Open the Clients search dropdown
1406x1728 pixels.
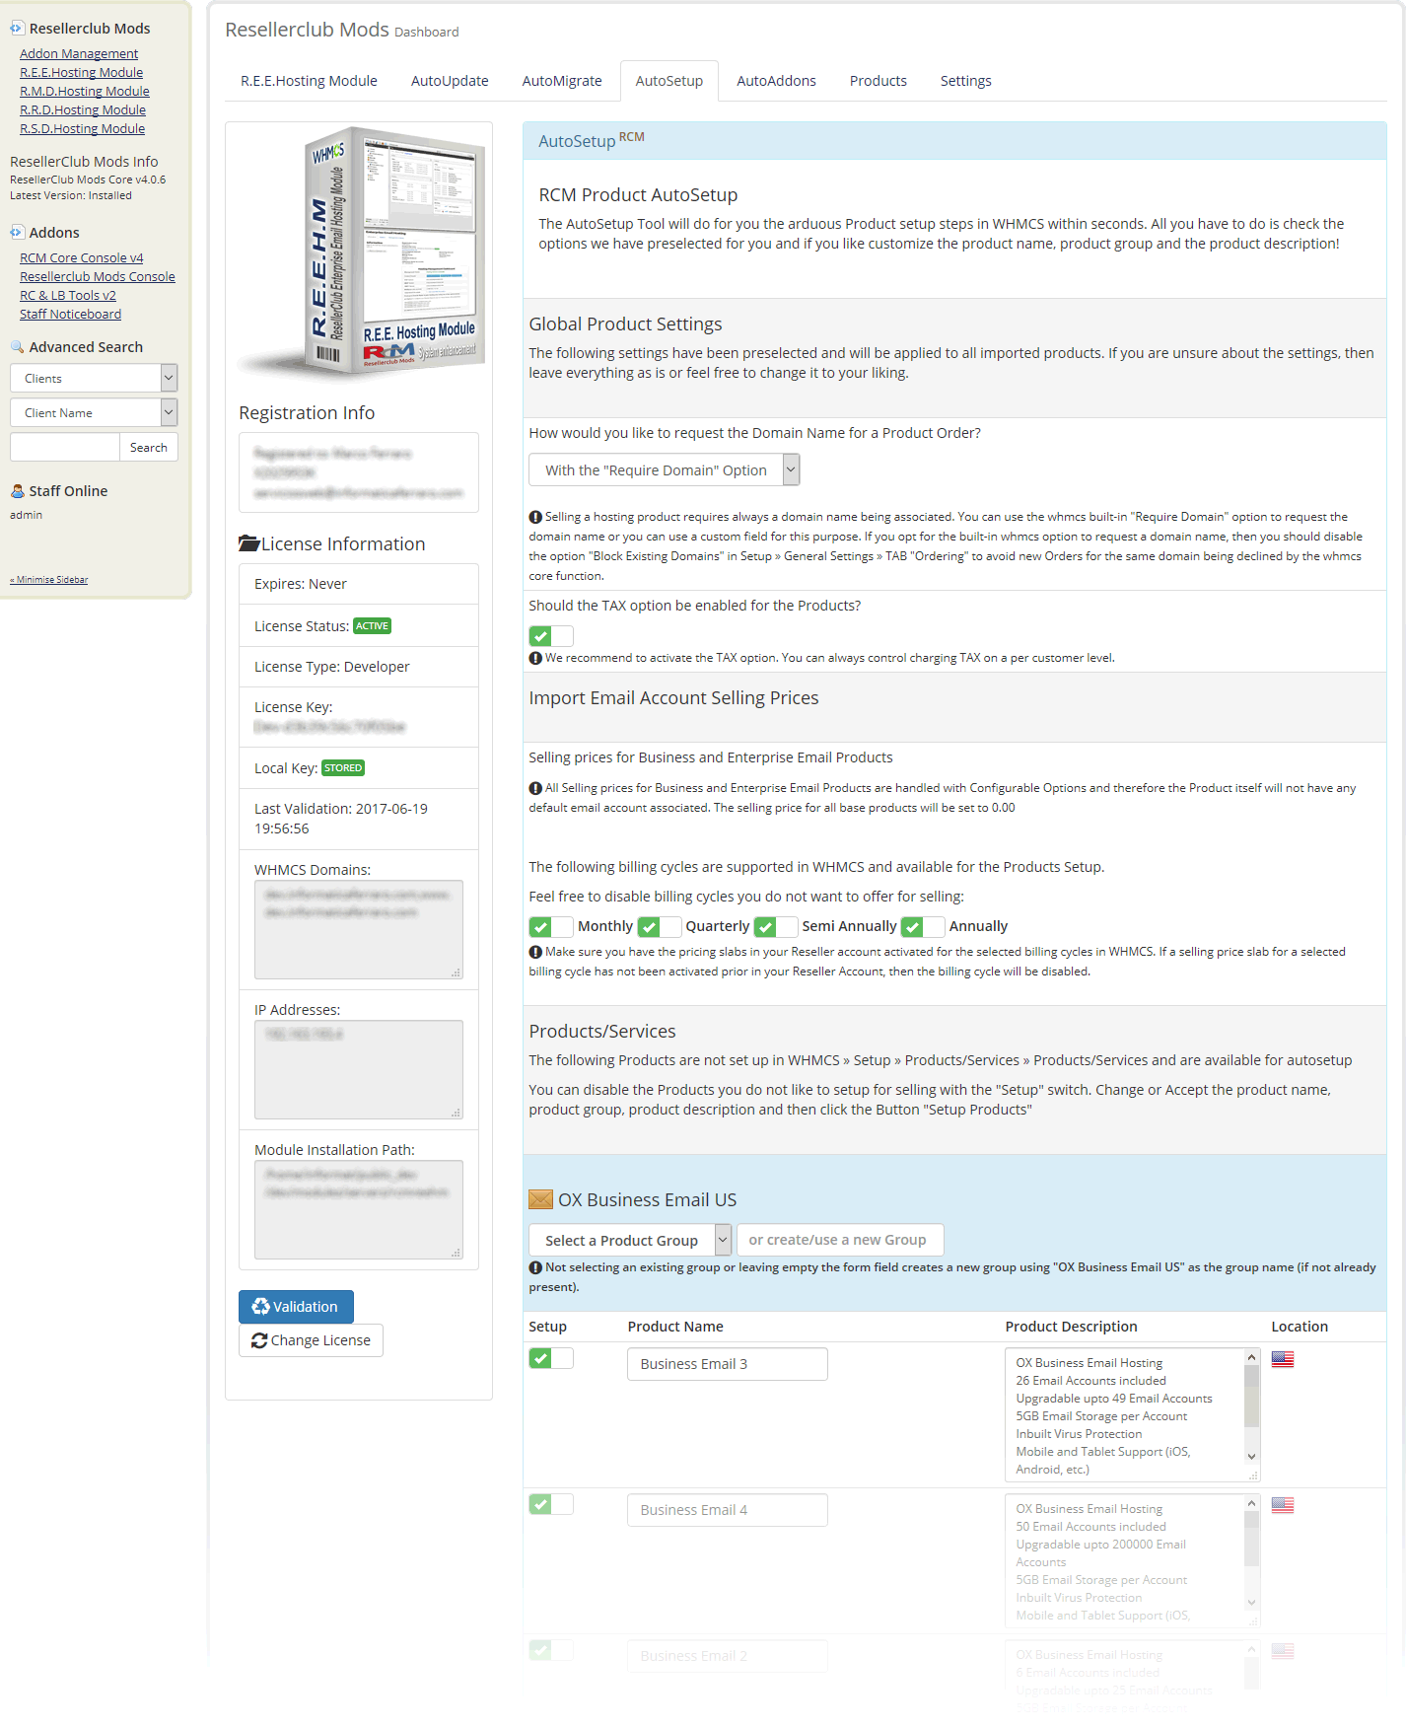(94, 378)
